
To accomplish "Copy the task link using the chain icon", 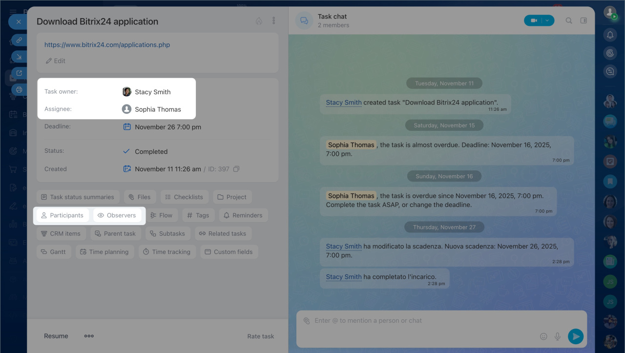I will [19, 40].
